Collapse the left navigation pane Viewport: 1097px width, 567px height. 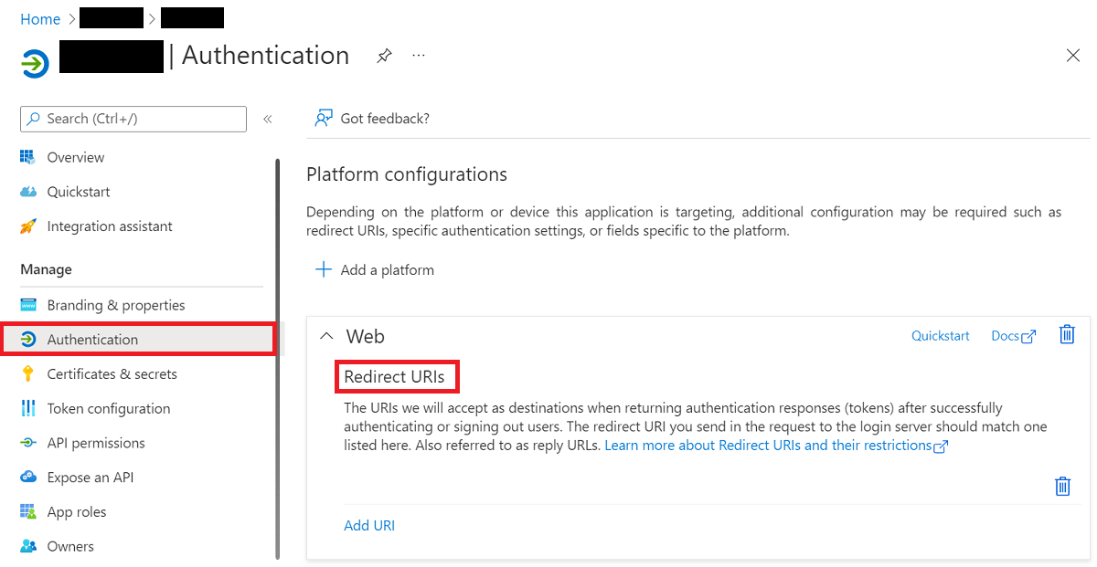coord(267,119)
